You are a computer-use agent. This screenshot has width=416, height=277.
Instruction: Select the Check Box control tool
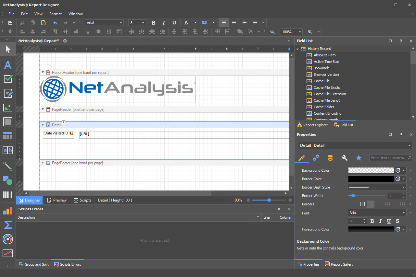click(x=8, y=79)
